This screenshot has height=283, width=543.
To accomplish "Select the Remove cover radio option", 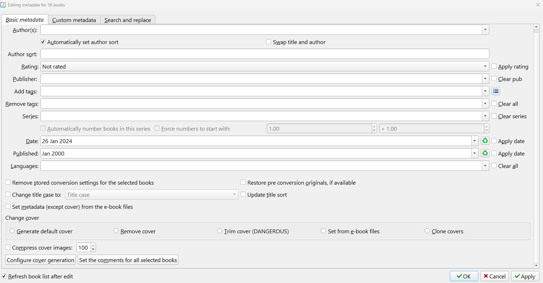I will [x=116, y=231].
